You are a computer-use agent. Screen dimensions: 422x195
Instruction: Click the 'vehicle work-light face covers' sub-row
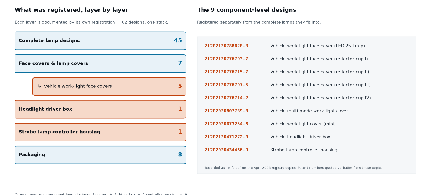point(109,86)
